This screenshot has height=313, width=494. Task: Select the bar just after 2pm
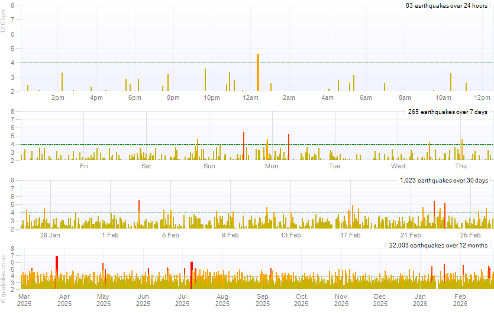62,82
